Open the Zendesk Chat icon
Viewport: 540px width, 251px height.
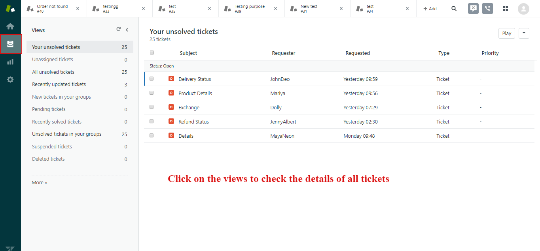point(473,9)
